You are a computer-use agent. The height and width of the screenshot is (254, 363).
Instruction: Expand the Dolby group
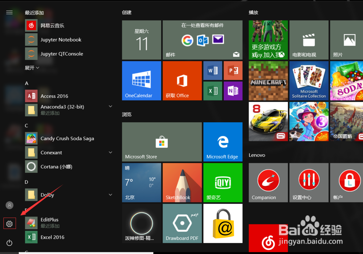click(x=110, y=195)
